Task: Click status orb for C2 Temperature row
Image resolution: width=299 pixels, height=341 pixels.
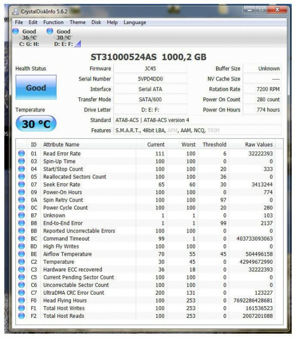Action: click(22, 261)
